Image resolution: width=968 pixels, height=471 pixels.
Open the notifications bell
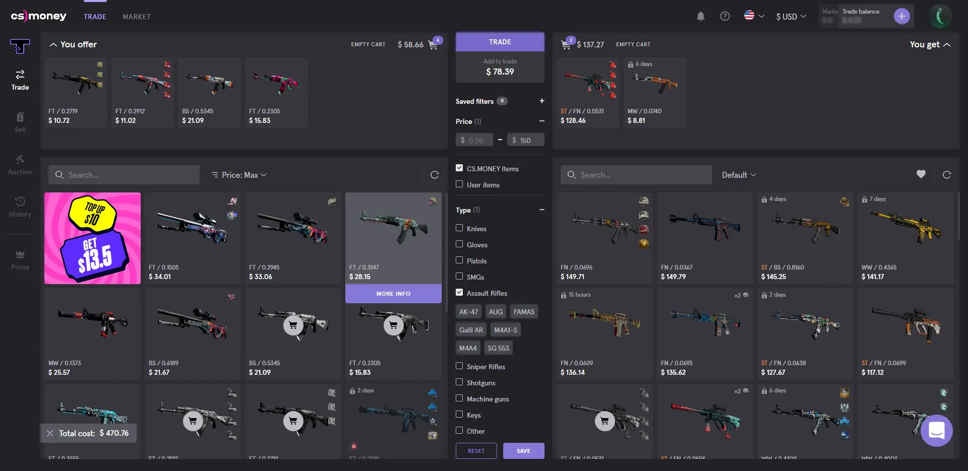700,16
